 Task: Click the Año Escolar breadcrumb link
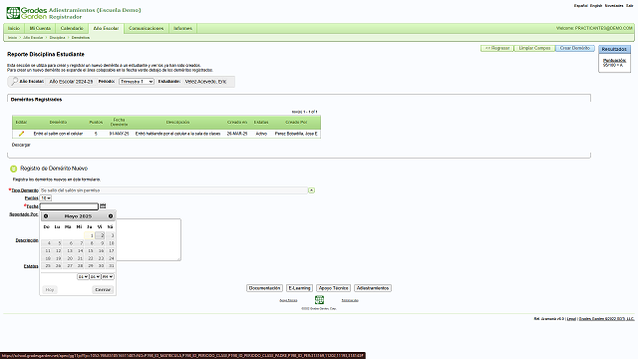point(33,38)
